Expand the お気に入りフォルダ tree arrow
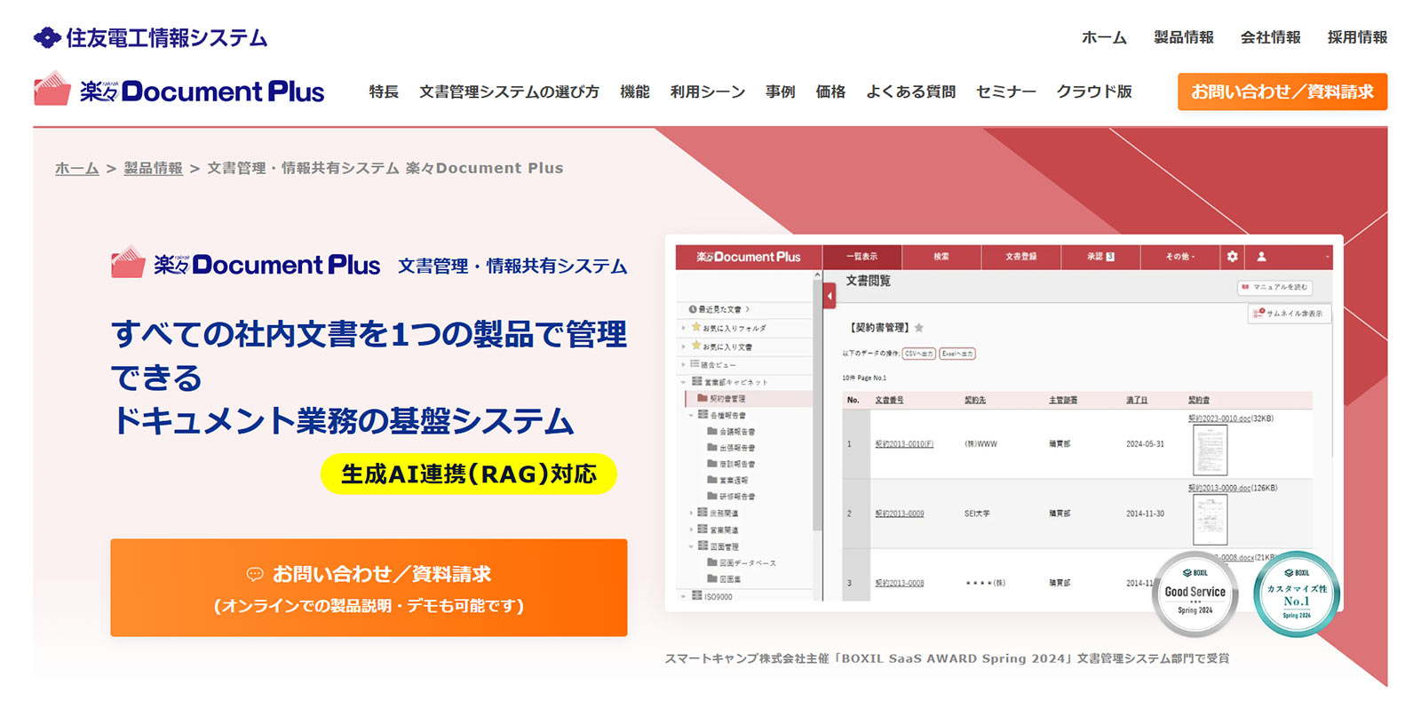 coord(683,328)
